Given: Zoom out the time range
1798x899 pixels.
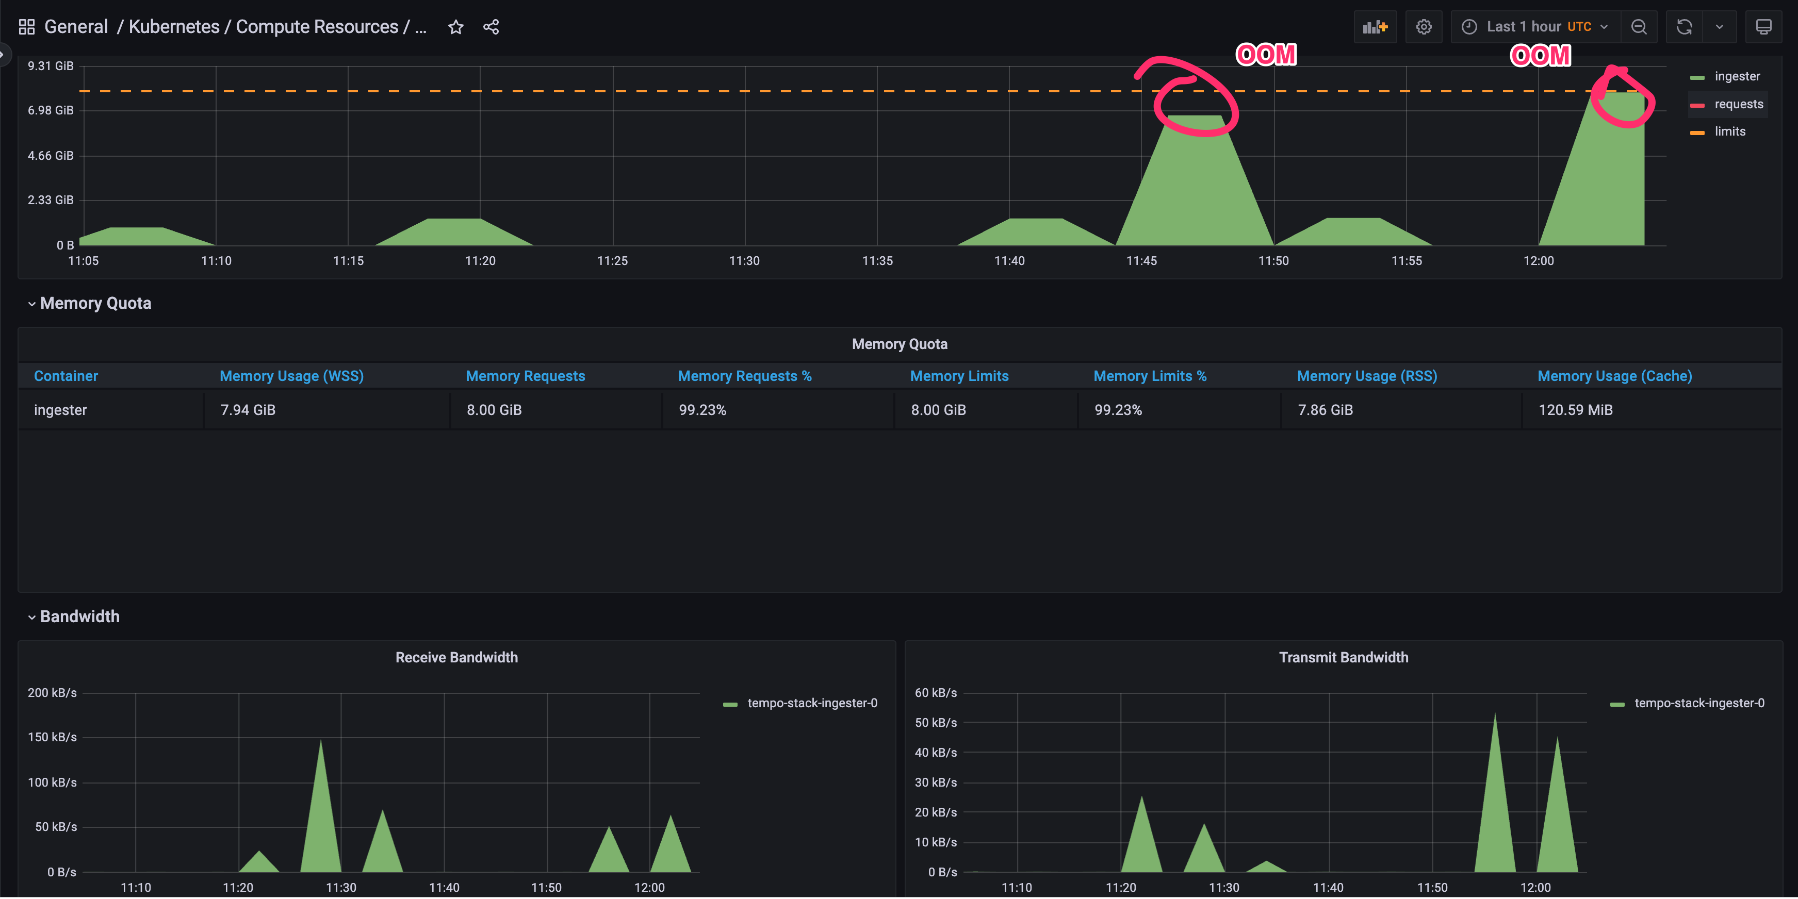Looking at the screenshot, I should tap(1639, 27).
